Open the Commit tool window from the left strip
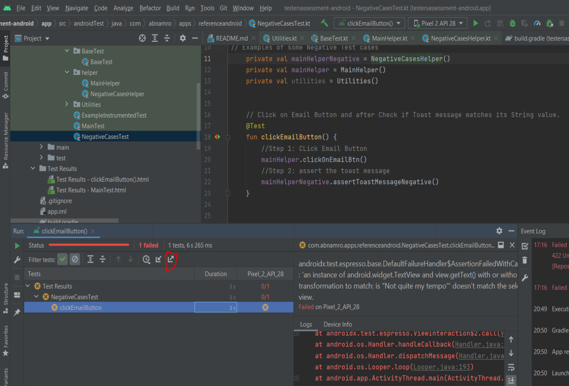This screenshot has height=386, width=569. click(x=5, y=85)
